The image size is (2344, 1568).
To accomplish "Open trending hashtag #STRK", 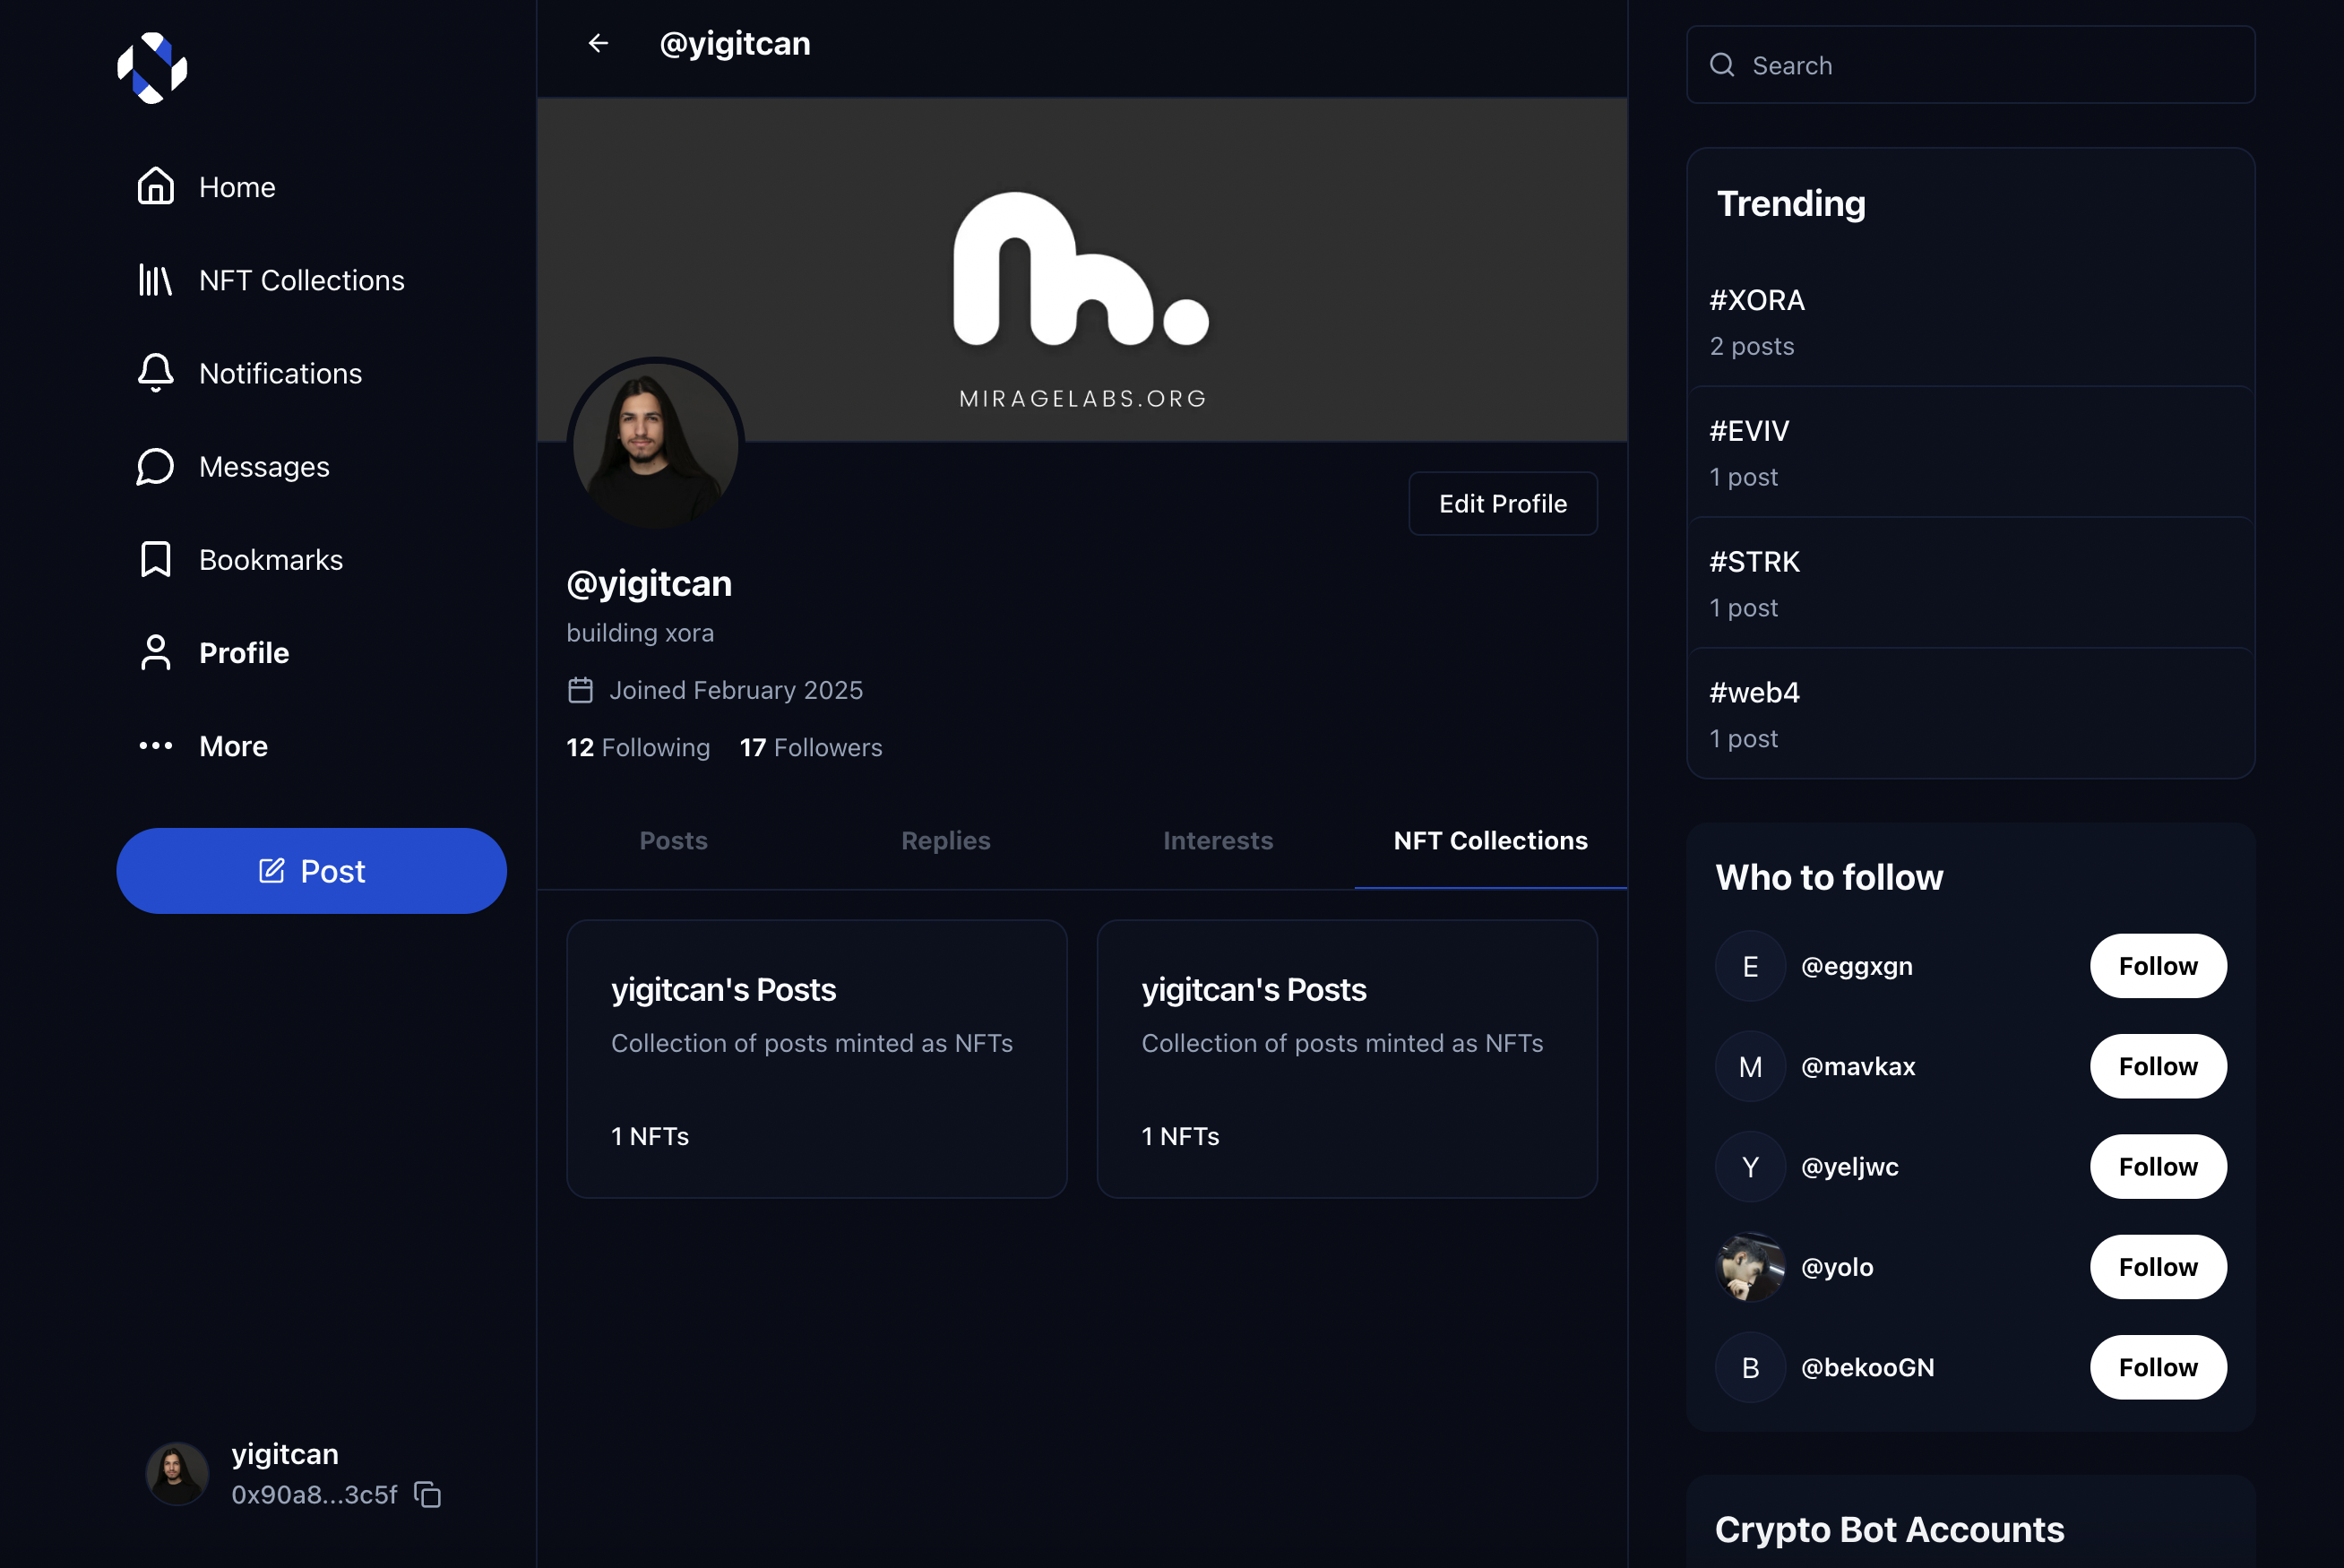I will [x=1754, y=562].
